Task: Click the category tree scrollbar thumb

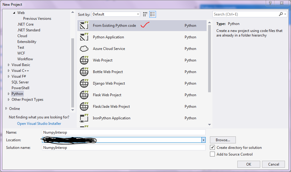Action: click(x=73, y=73)
